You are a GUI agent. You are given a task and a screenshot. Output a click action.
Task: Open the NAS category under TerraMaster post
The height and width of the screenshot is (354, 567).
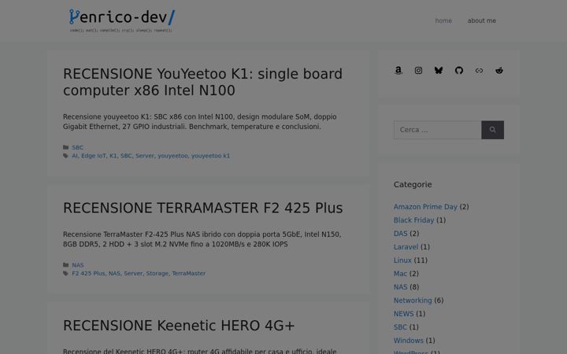[x=78, y=265]
